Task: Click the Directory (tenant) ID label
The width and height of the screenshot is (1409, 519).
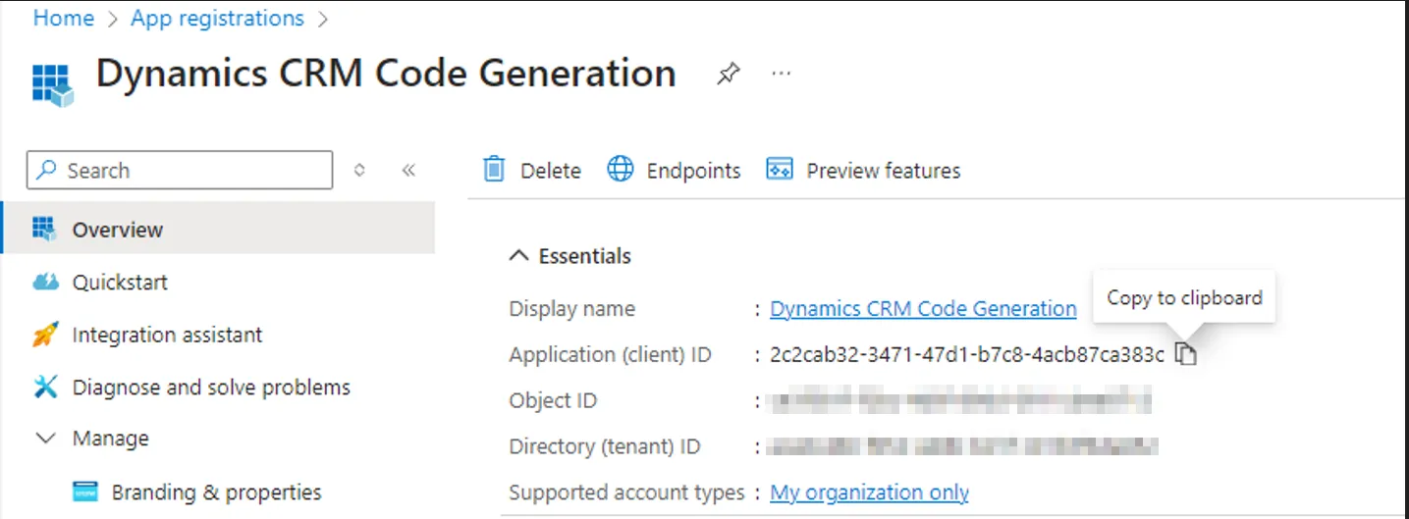Action: [x=605, y=446]
